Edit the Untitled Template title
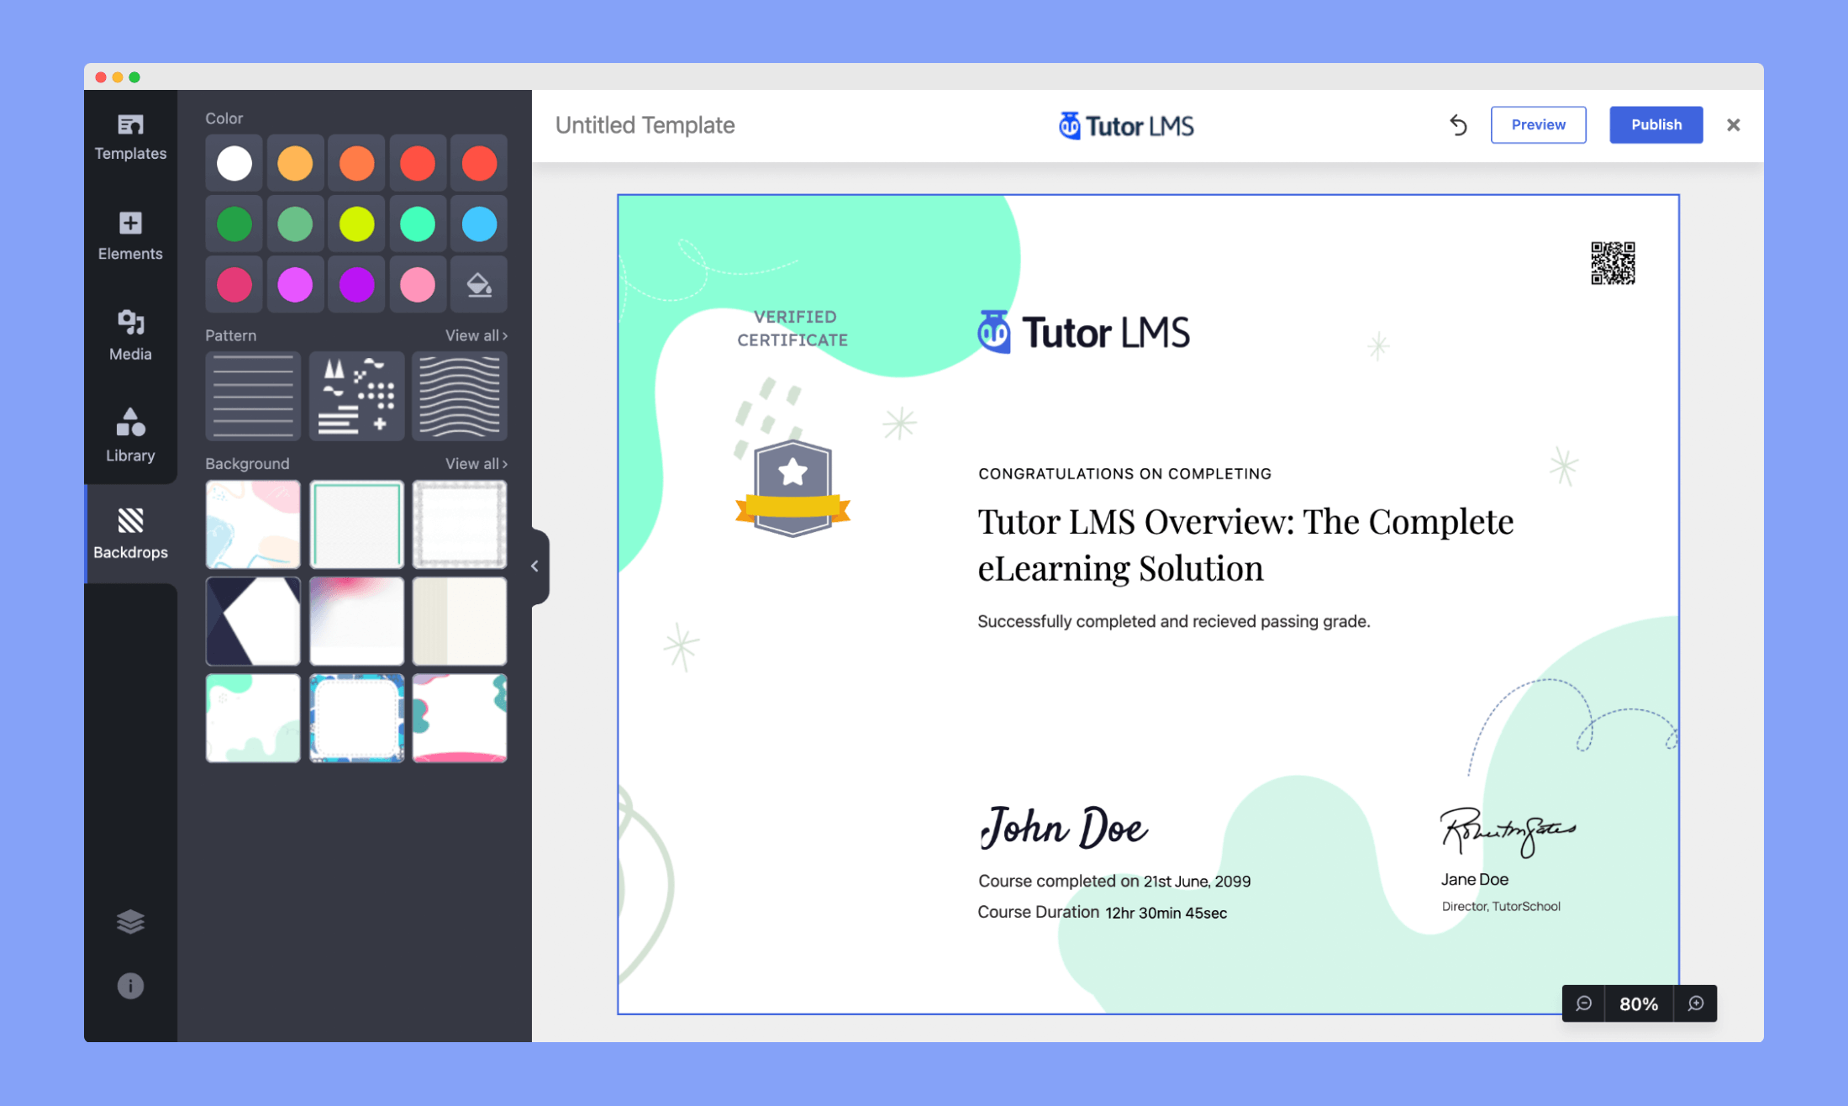1848x1106 pixels. [645, 125]
